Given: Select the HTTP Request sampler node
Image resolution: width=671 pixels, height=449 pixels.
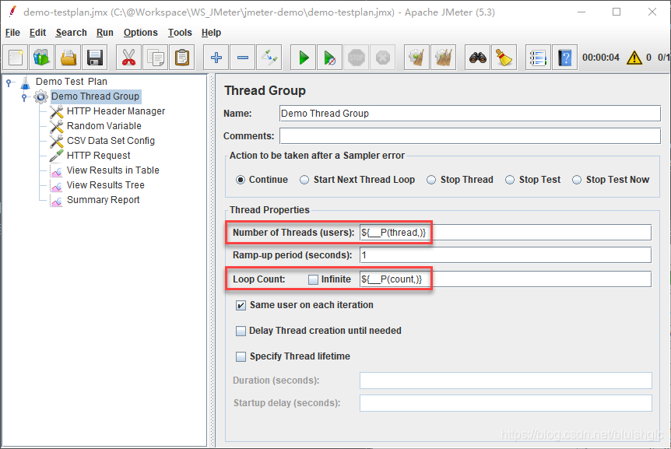Looking at the screenshot, I should tap(98, 155).
